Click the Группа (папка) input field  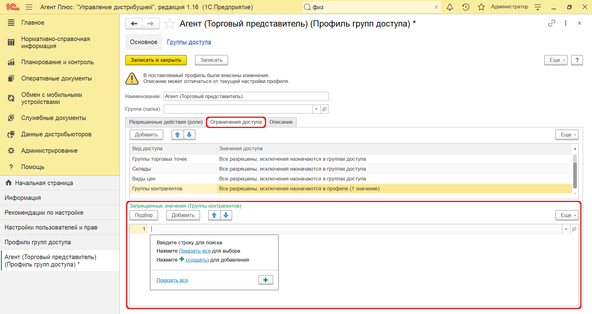tap(238, 109)
